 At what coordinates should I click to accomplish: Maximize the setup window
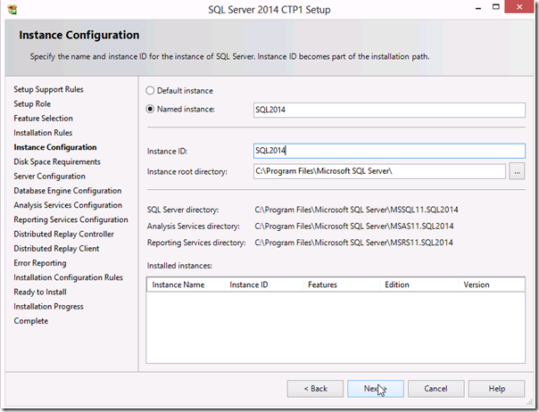[x=495, y=7]
